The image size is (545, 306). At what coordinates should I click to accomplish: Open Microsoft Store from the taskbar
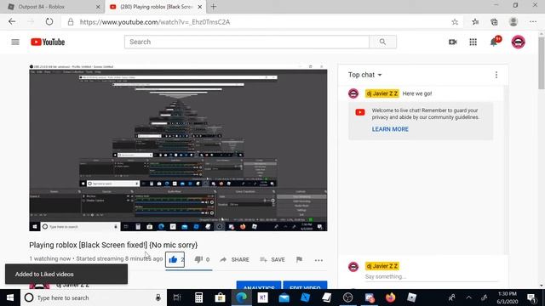coord(220,297)
